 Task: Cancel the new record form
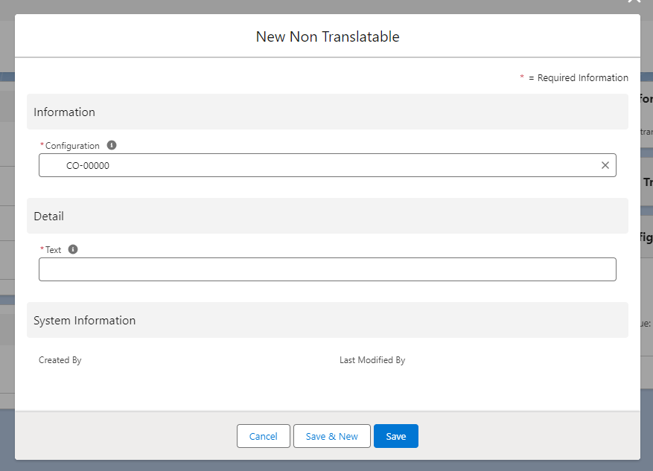[x=263, y=436]
